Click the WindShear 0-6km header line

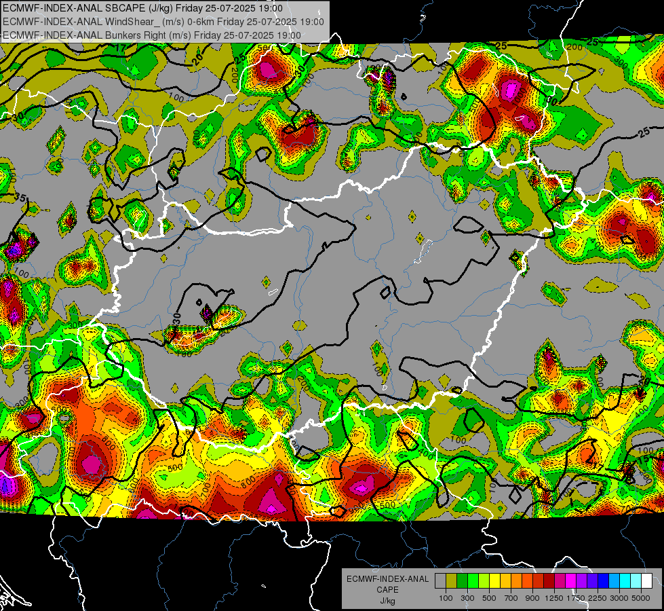click(163, 22)
